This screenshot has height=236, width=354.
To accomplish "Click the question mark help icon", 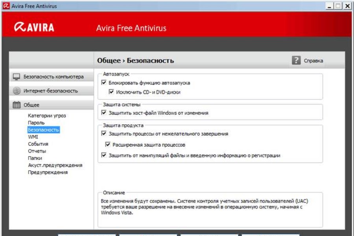I will [x=296, y=60].
